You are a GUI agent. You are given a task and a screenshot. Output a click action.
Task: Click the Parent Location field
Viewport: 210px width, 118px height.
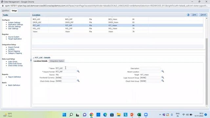tap(150, 71)
